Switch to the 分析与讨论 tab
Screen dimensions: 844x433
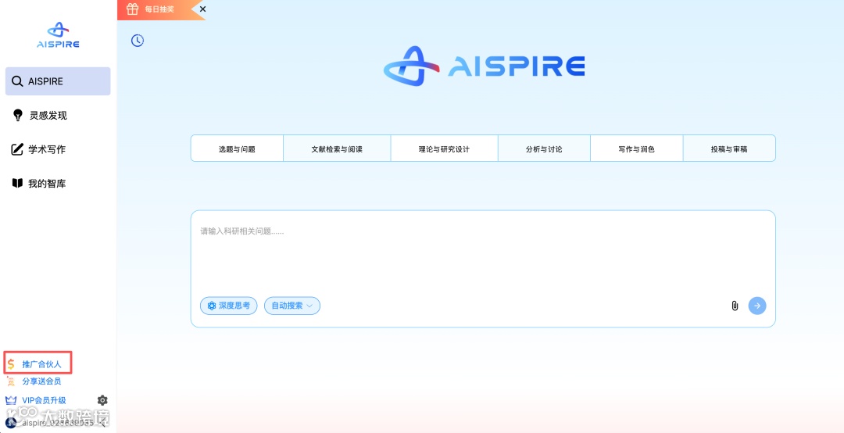click(544, 149)
